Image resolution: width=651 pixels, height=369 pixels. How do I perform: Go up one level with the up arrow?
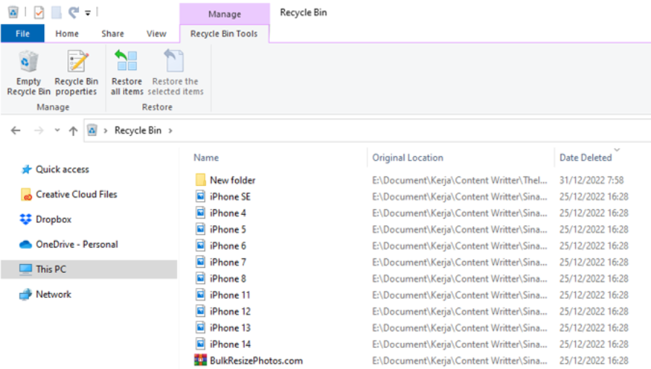[x=73, y=131]
